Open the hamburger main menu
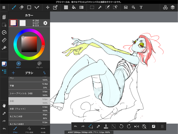Screen dimensions: 178x134 [4, 7]
